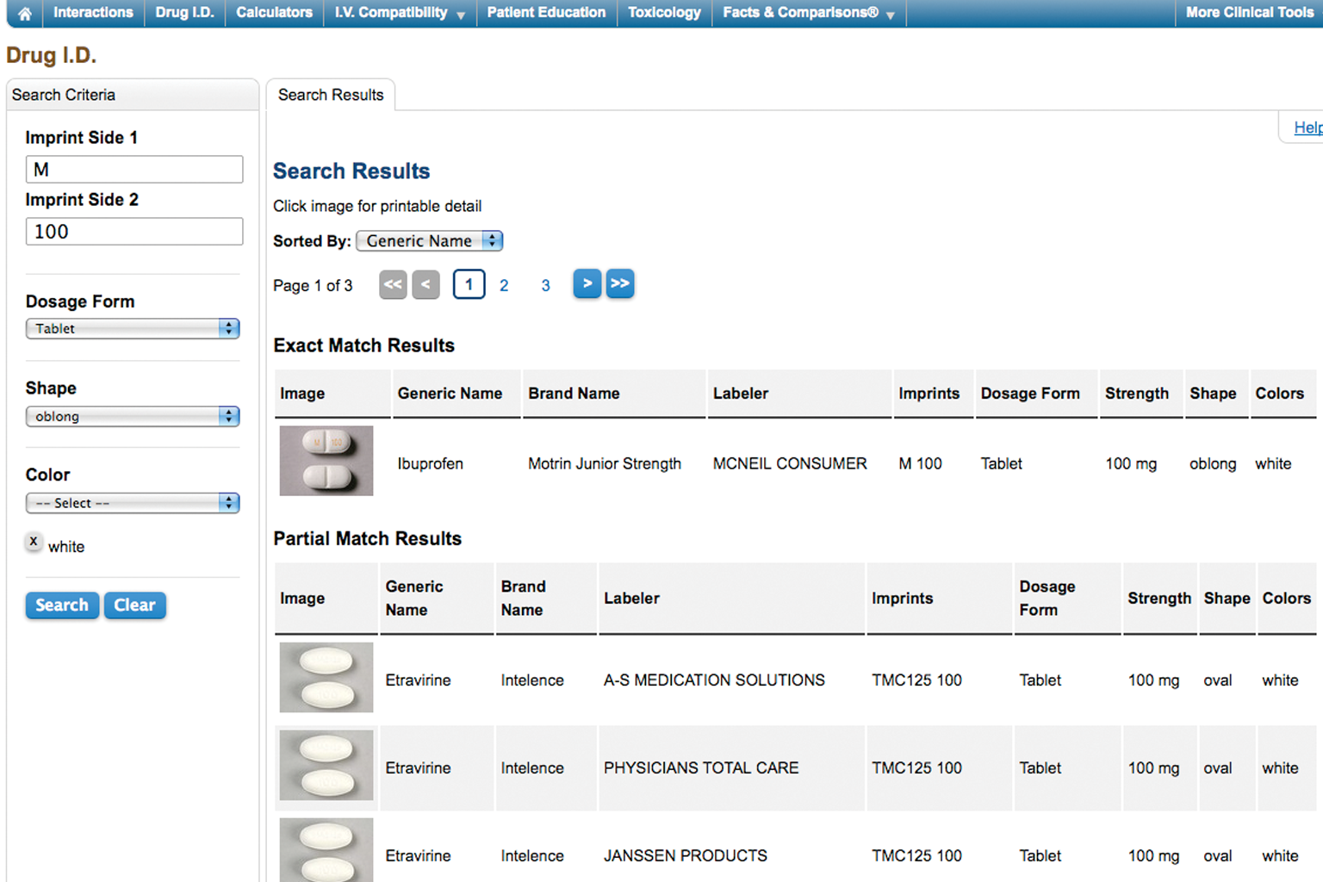Change Sorted By Generic Name dropdown
Image resolution: width=1323 pixels, height=882 pixels.
[429, 241]
